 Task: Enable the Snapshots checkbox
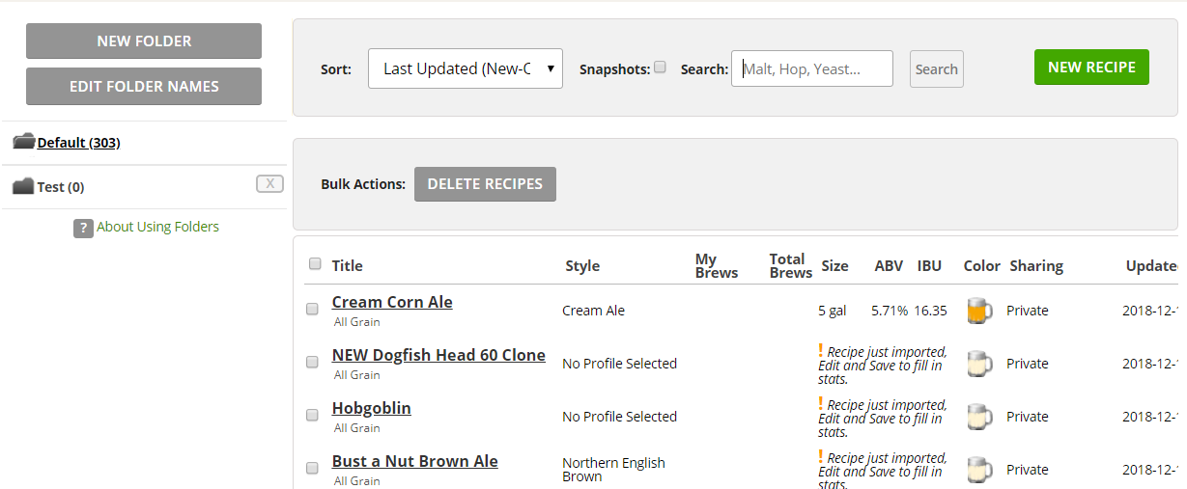tap(660, 68)
